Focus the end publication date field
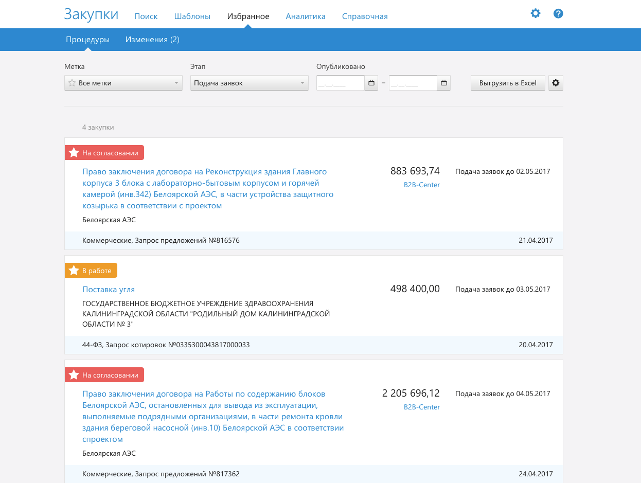Screen dimensions: 641x483 pyautogui.click(x=413, y=83)
